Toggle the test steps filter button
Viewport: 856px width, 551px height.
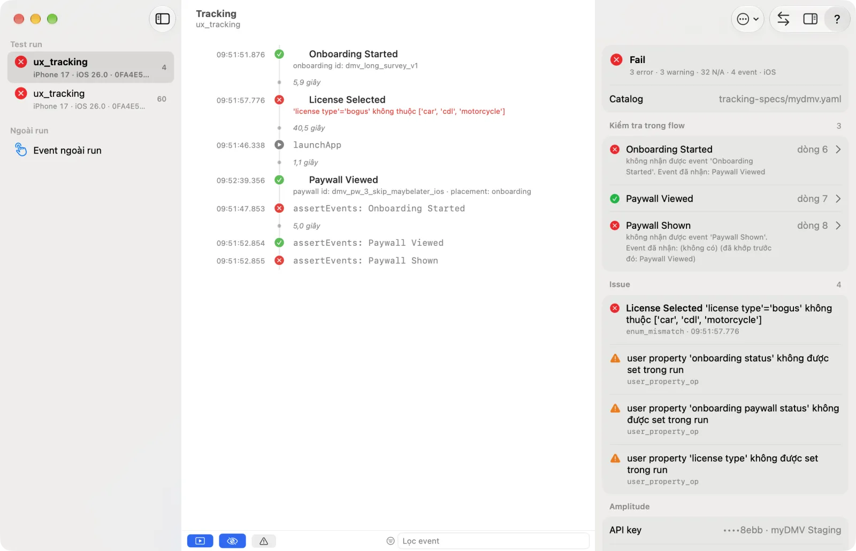click(x=200, y=541)
